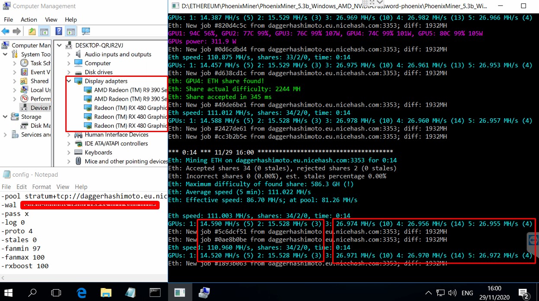Open the Help menu in Computer Management
This screenshot has height=301, width=539.
point(71,19)
